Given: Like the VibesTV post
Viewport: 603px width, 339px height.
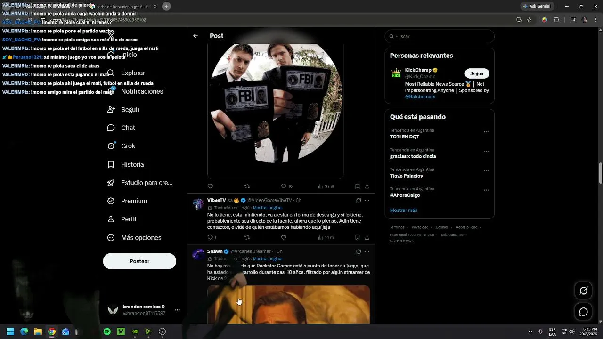Looking at the screenshot, I should pyautogui.click(x=284, y=238).
